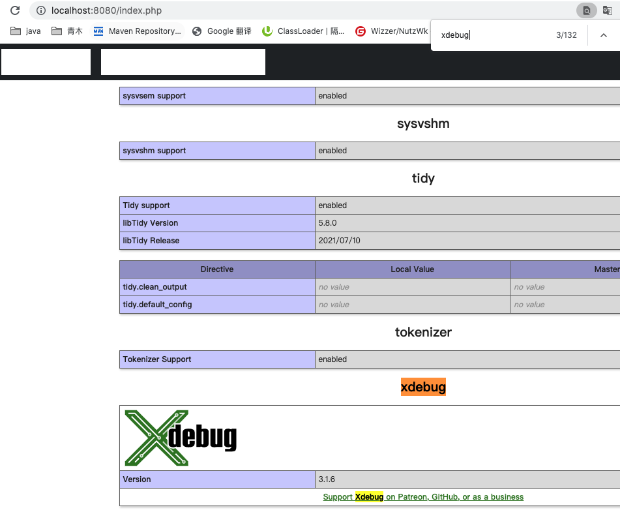
Task: Select the sysvsem support cell
Action: tap(217, 96)
